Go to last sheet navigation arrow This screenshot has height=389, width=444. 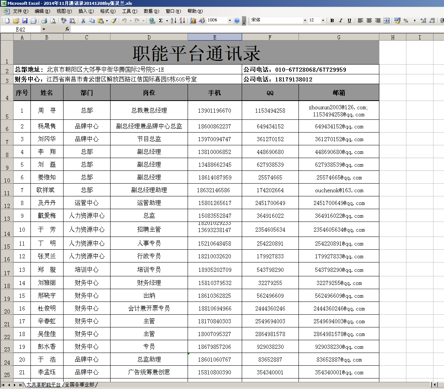20,385
